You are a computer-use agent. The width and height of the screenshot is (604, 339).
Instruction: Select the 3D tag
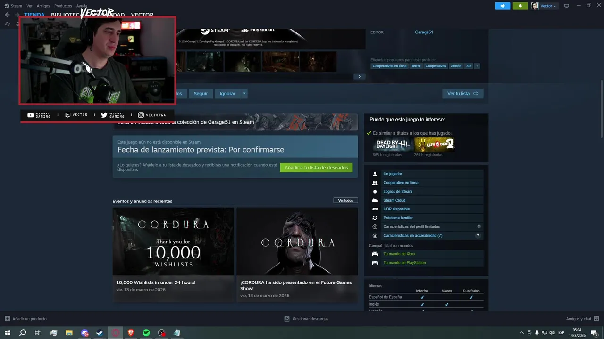click(469, 66)
